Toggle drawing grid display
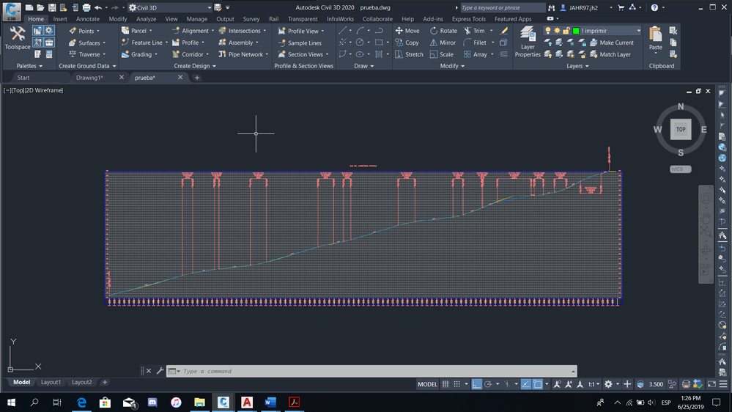The image size is (732, 412). (x=446, y=384)
